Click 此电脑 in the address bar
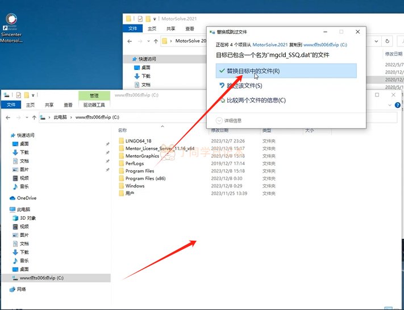Viewport: 404px width, 310px height. pos(60,117)
